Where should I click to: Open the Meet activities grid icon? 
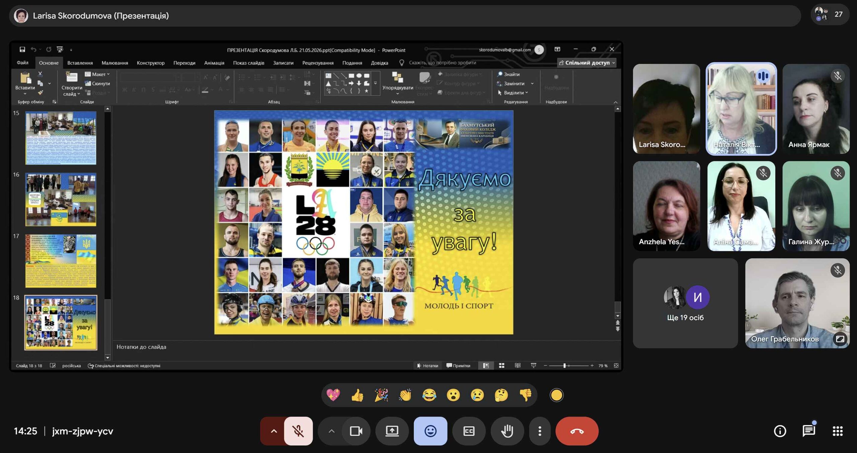coord(838,431)
